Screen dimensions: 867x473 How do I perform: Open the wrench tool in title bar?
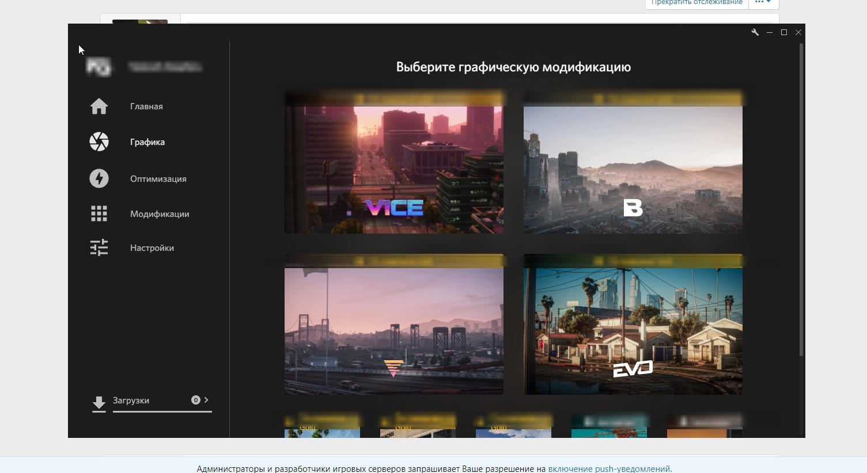coord(755,32)
